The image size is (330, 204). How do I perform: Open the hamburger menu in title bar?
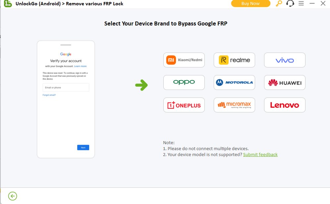coord(301,4)
